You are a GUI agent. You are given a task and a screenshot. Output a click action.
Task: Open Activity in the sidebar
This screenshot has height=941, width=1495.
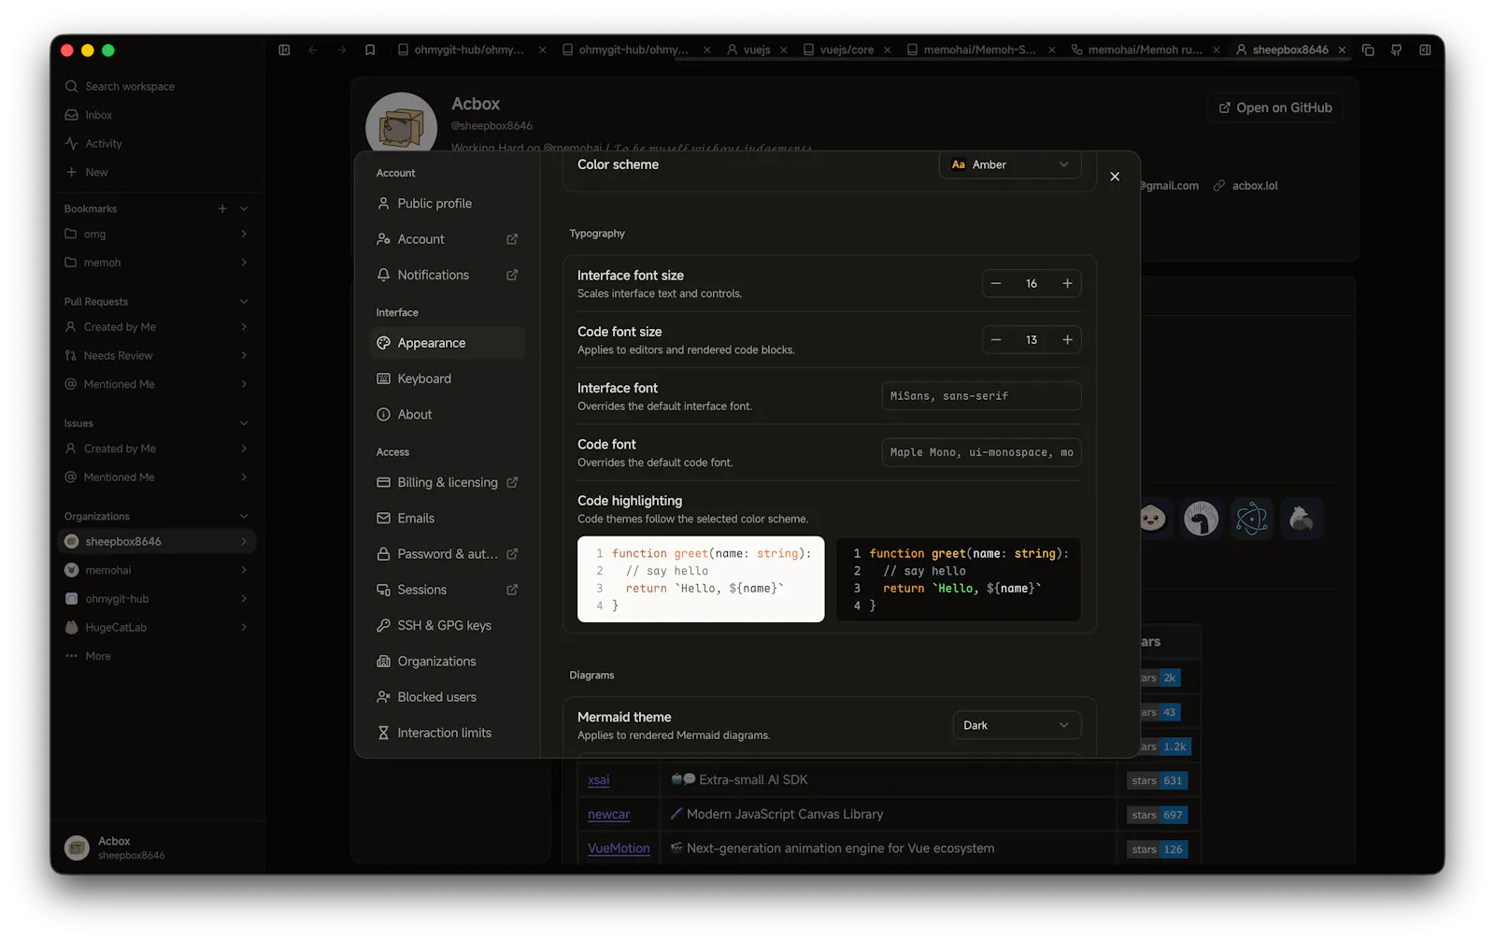click(x=157, y=144)
